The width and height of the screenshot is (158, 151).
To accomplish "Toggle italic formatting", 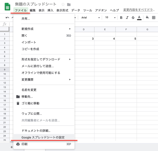I will 127,17.
